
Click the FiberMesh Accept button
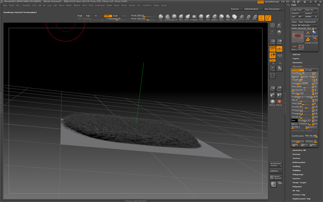[x=311, y=70]
